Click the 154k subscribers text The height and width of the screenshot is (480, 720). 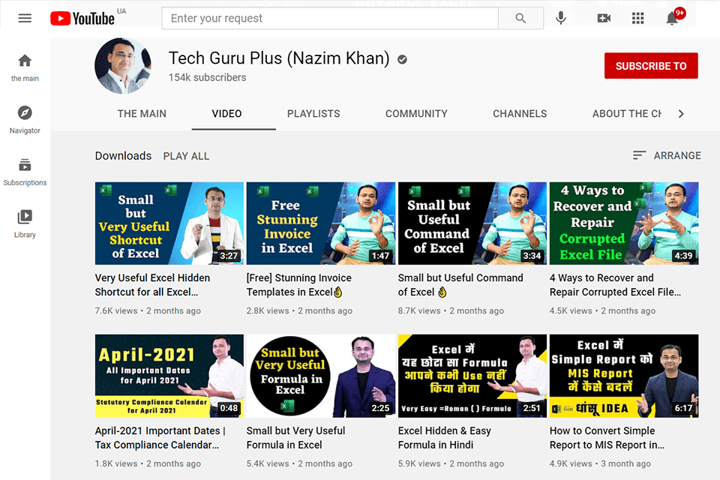(x=207, y=78)
